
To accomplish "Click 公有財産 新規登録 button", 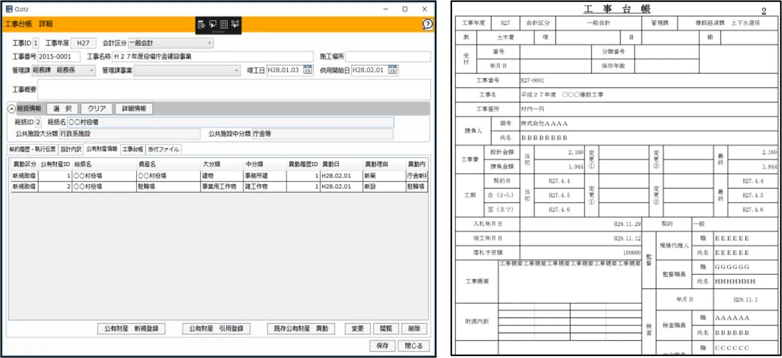I will click(x=131, y=329).
